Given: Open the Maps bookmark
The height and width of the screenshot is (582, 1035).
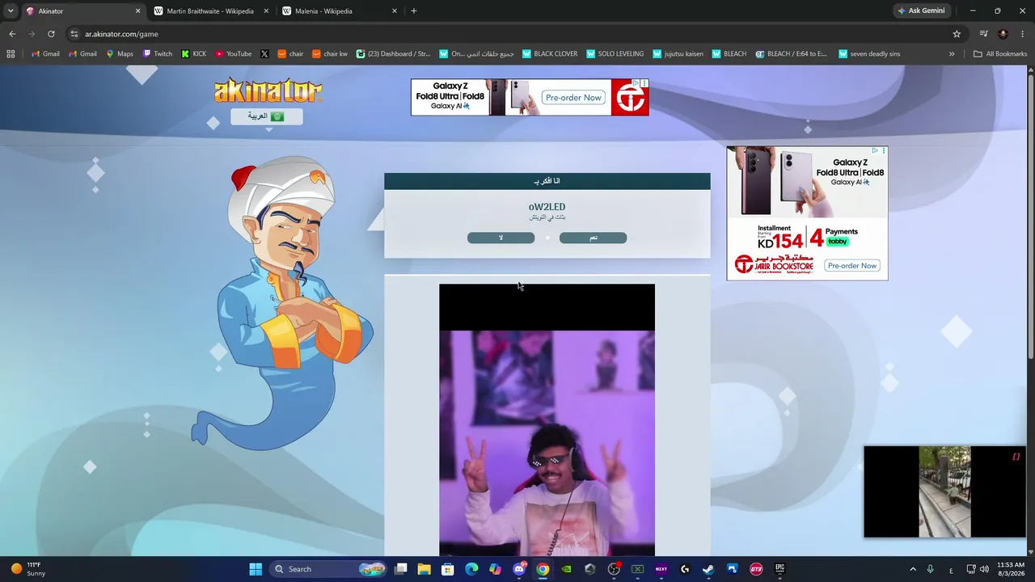Looking at the screenshot, I should tap(120, 54).
